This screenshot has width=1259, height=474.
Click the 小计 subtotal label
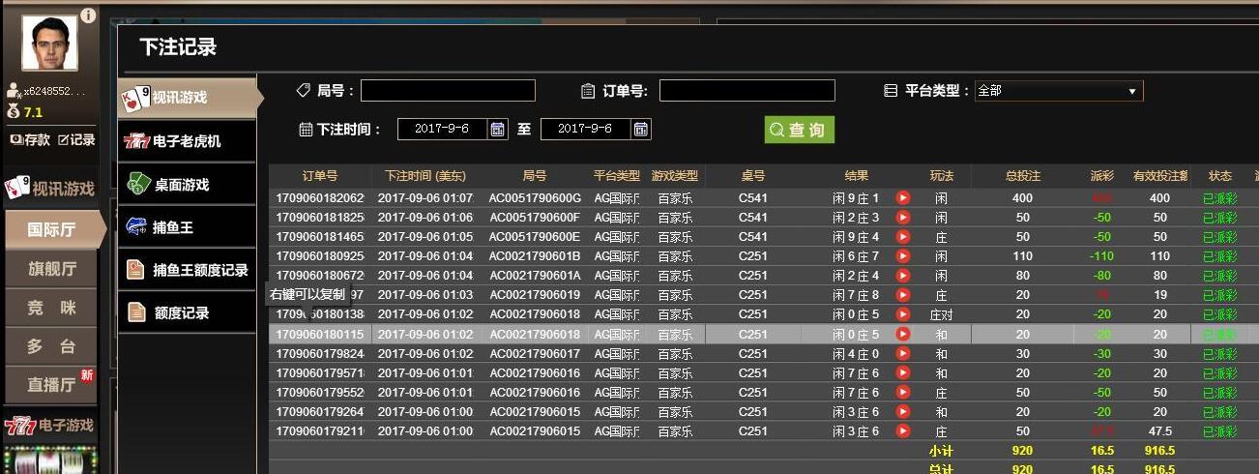point(941,451)
